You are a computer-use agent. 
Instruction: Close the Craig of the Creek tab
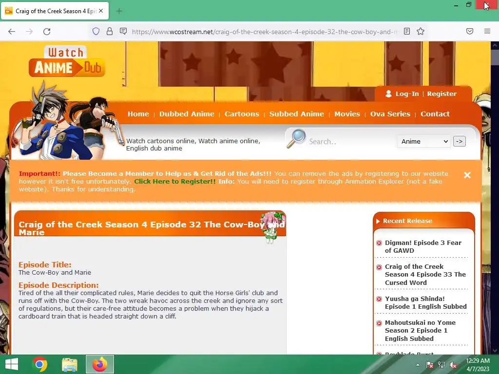[x=101, y=11]
